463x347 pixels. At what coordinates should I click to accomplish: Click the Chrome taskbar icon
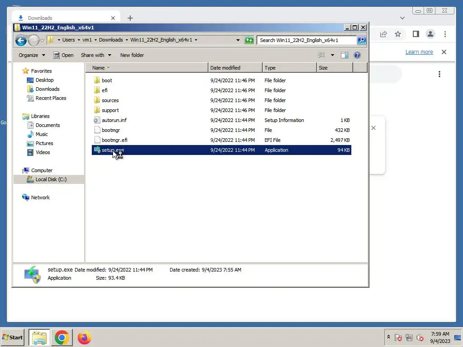tap(61, 338)
